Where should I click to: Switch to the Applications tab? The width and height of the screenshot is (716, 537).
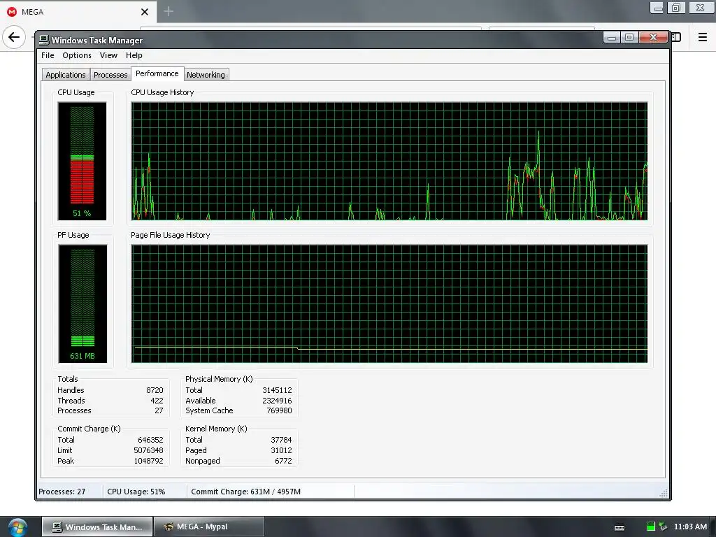[x=65, y=75]
